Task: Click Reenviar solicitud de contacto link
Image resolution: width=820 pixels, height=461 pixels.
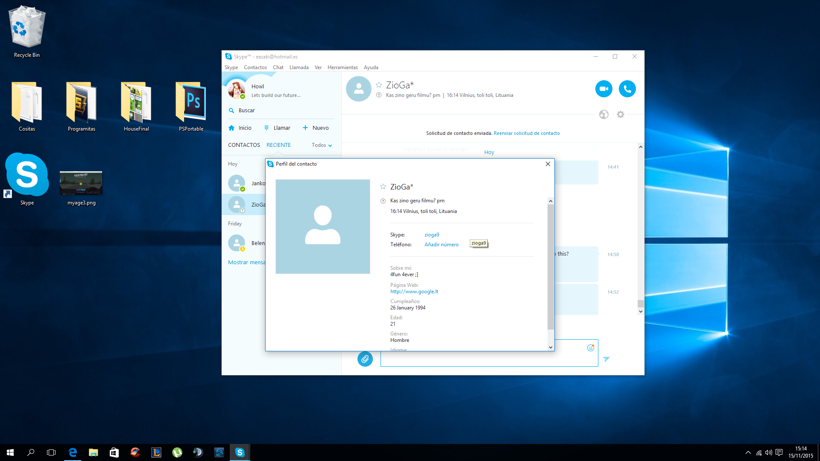Action: click(x=527, y=133)
